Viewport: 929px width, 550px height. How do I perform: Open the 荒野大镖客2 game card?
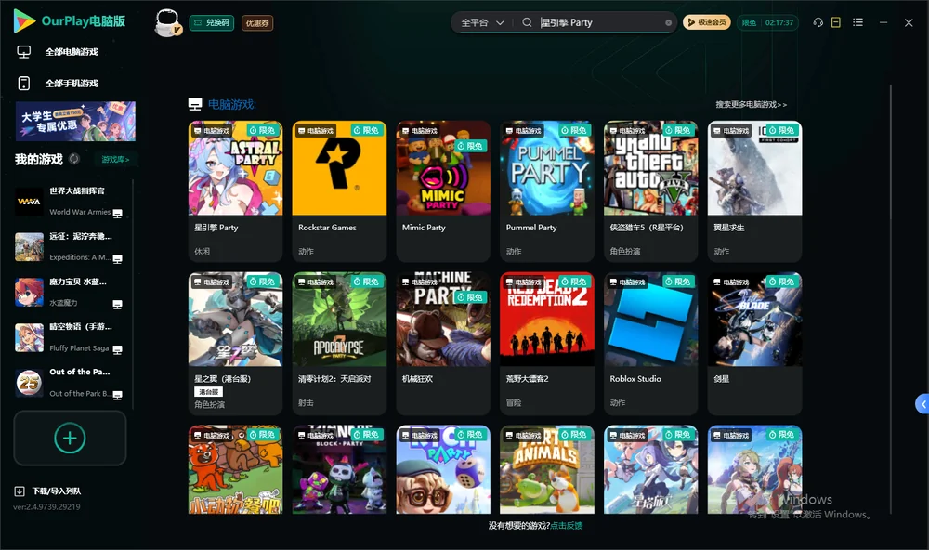tap(547, 344)
